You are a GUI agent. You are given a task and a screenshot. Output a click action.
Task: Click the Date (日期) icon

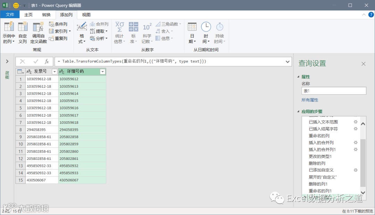tap(192, 27)
